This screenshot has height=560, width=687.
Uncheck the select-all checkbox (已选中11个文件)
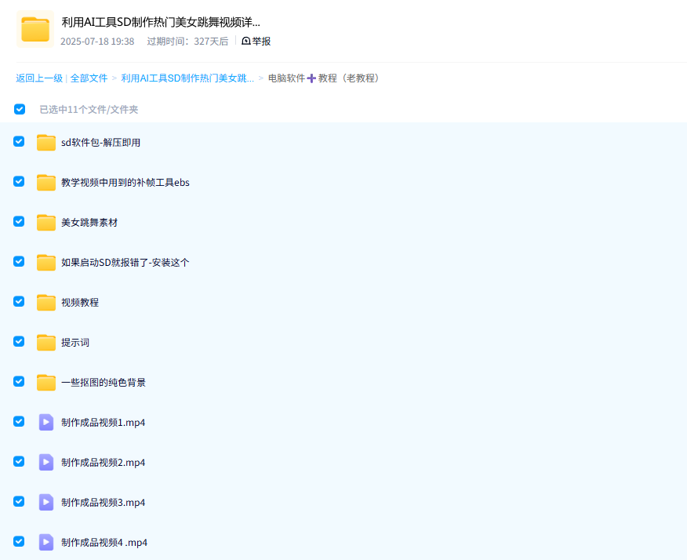[x=20, y=109]
